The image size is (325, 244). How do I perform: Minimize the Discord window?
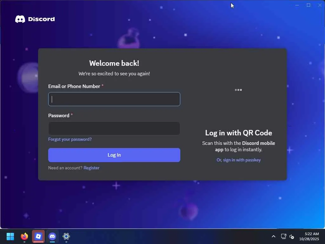point(297,5)
